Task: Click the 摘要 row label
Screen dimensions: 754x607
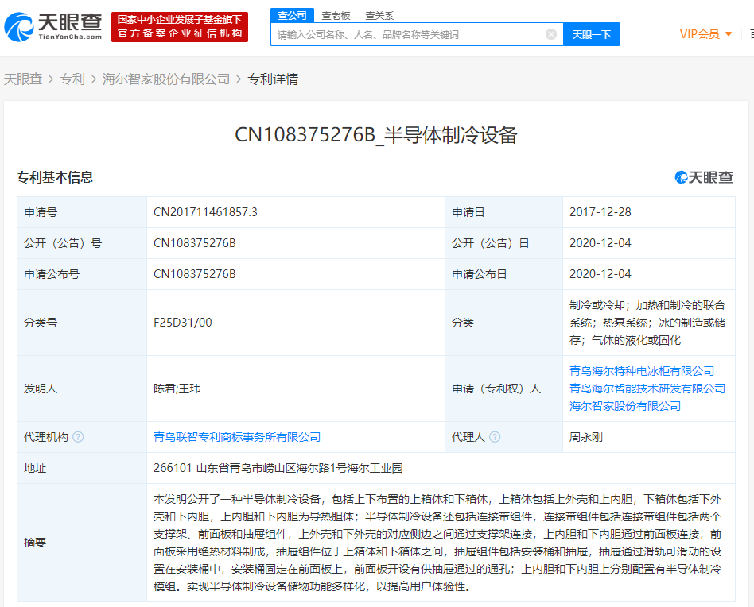Action: (35, 543)
